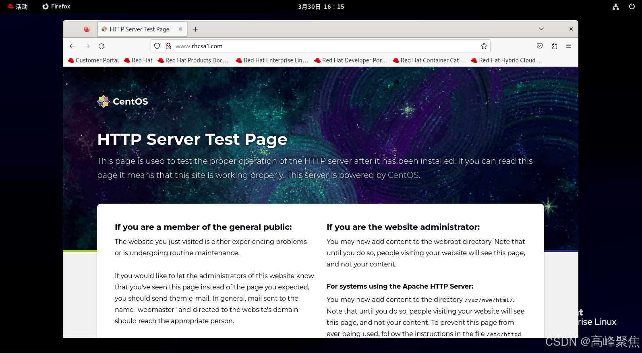642x353 pixels.
Task: Bookmark this page with the star
Action: (484, 46)
